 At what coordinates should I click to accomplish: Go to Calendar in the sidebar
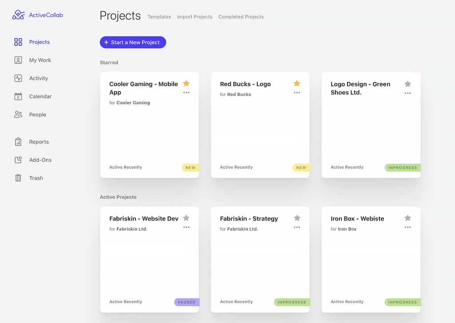click(x=40, y=96)
